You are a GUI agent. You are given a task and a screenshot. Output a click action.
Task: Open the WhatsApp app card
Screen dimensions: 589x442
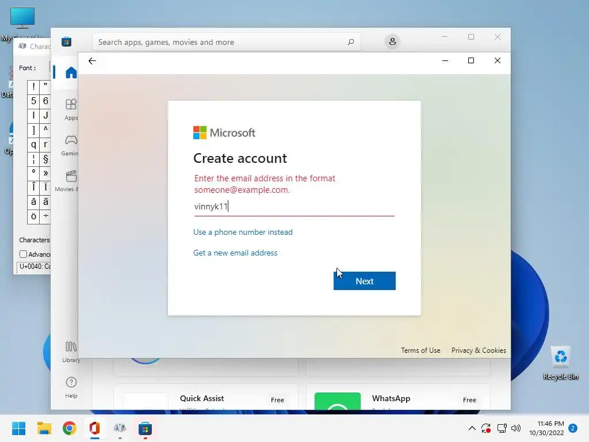(x=398, y=397)
